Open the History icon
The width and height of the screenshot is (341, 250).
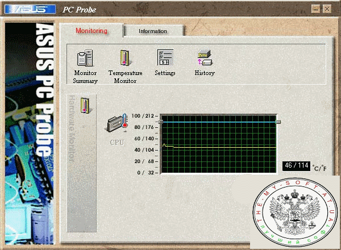pos(205,58)
